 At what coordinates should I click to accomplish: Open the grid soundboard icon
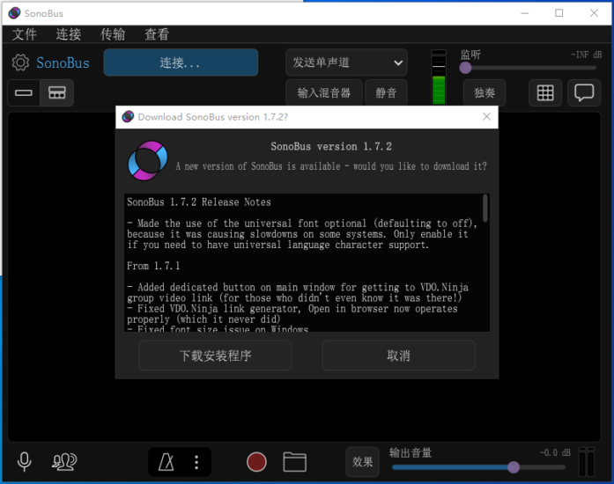click(545, 92)
